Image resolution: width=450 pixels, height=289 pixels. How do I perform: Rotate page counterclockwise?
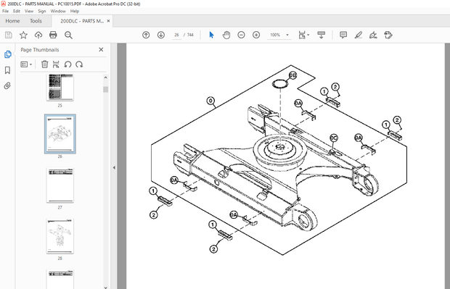67,64
